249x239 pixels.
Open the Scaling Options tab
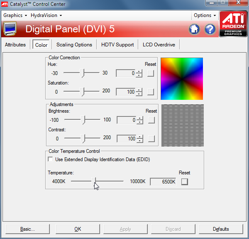(x=74, y=45)
